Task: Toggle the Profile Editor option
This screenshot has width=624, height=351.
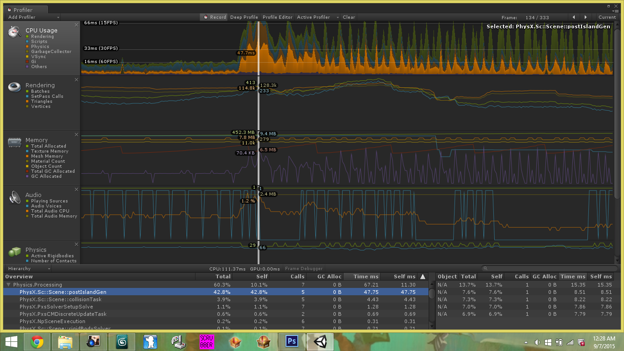Action: tap(277, 17)
